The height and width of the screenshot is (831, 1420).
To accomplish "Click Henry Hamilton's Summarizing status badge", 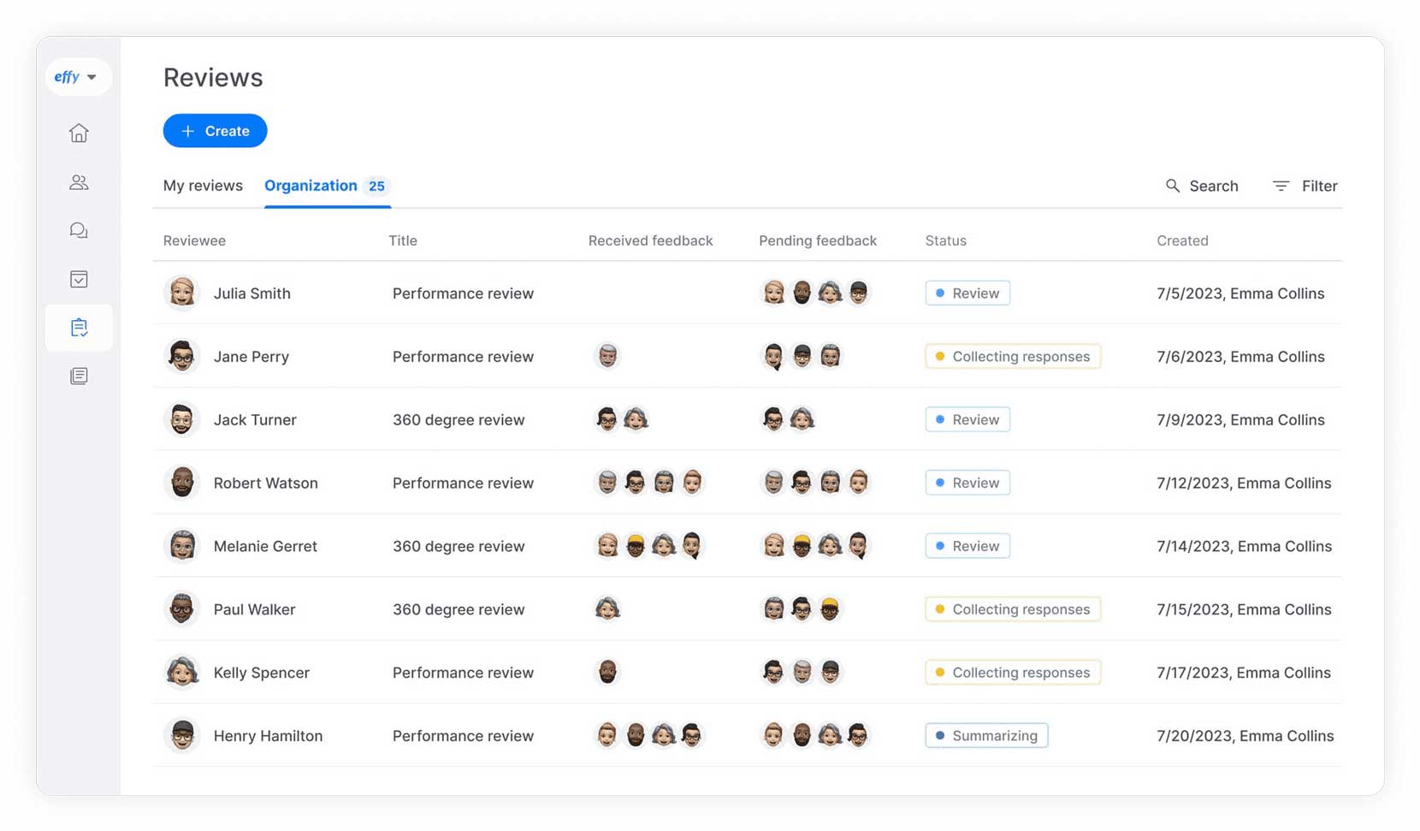I will pyautogui.click(x=985, y=735).
